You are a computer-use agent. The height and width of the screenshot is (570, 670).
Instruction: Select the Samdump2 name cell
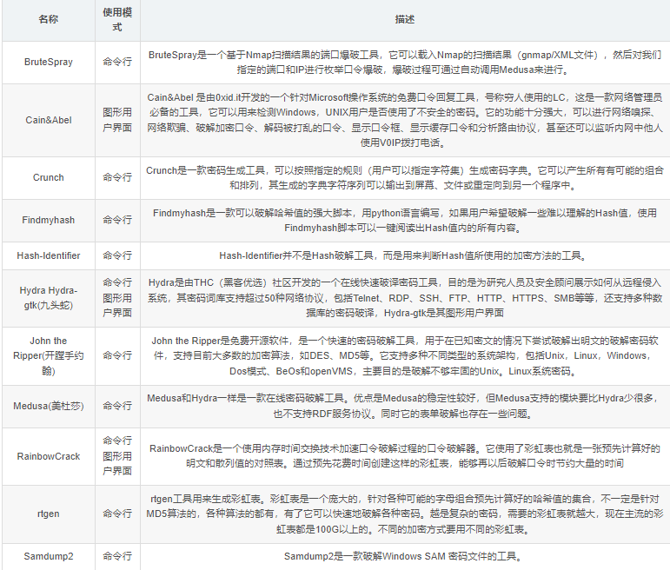pyautogui.click(x=49, y=556)
